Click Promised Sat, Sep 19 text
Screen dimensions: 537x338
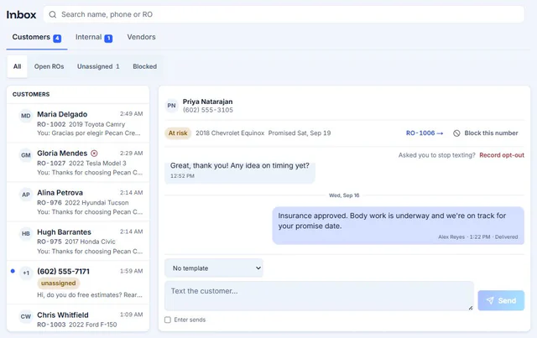(x=300, y=133)
